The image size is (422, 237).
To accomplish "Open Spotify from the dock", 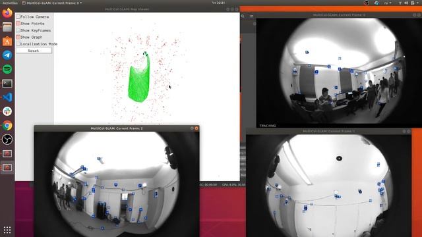I will 7,69.
